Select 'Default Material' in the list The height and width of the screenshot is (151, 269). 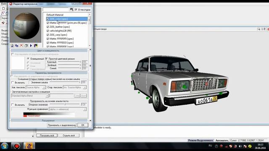click(x=55, y=15)
